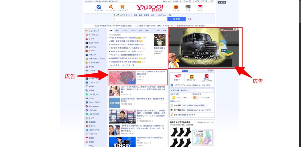Open the もっと見る link under news topics
The image size is (301, 147).
(113, 65)
